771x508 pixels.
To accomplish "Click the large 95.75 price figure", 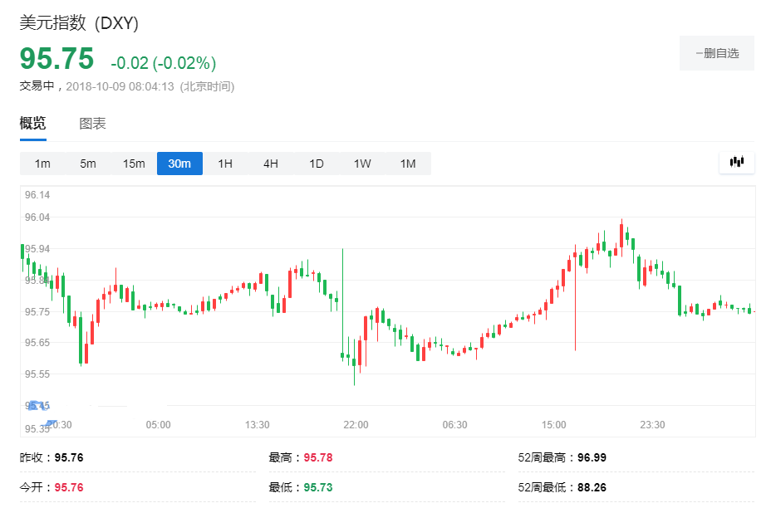I will click(56, 59).
